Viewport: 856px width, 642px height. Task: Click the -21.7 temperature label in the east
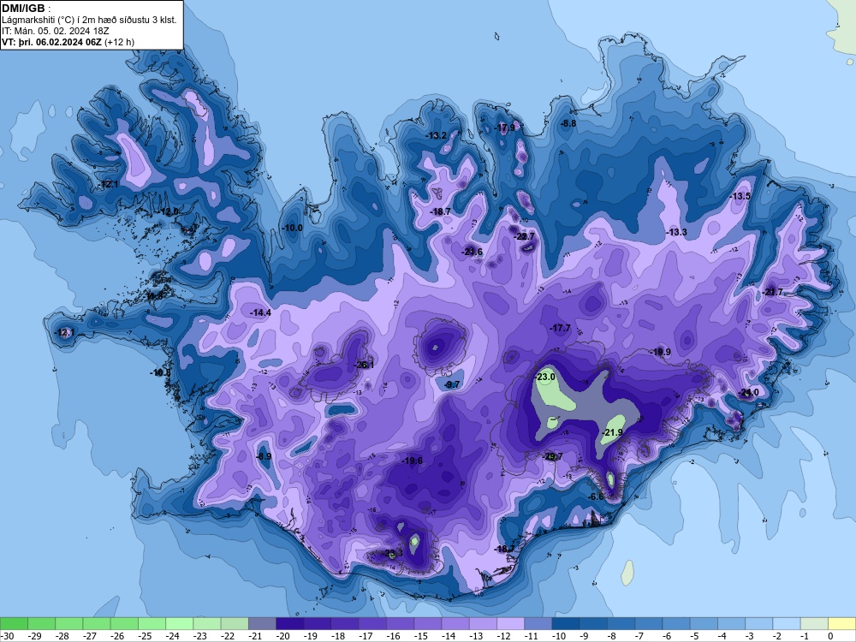(x=773, y=292)
